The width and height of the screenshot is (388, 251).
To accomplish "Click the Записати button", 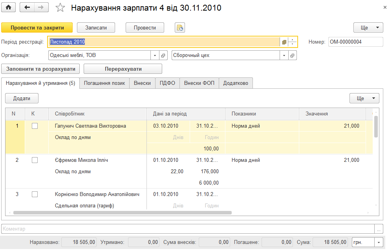I will coord(96,27).
